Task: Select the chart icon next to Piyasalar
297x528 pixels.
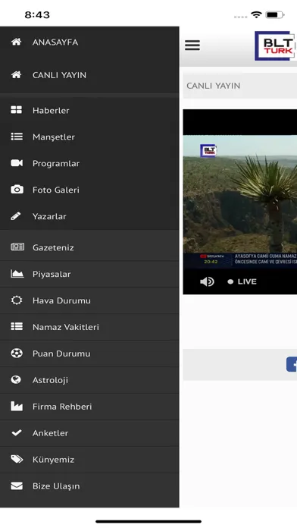Action: point(17,273)
